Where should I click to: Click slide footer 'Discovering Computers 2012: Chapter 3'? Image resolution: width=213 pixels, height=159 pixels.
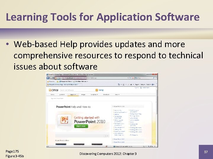point(108,154)
